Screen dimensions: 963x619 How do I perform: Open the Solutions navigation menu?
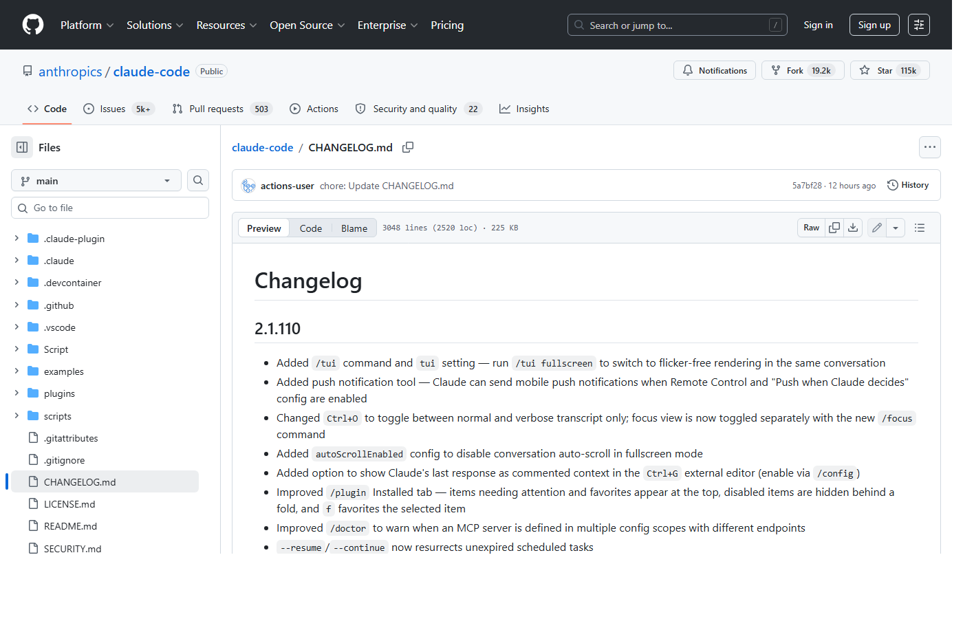155,25
